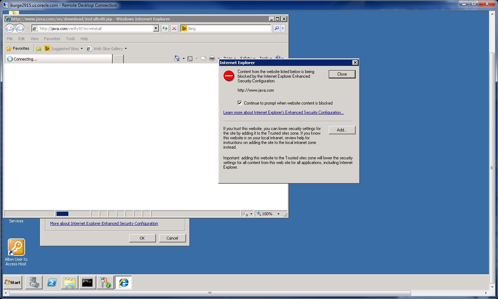Click the Refresh icon beside the address bar
The width and height of the screenshot is (498, 299).
(165, 29)
